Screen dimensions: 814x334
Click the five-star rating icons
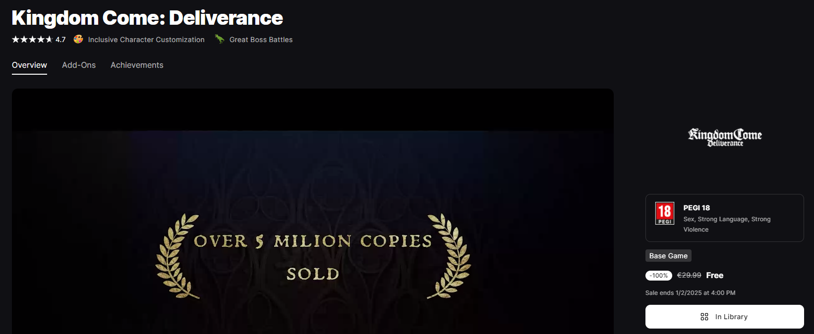point(32,40)
